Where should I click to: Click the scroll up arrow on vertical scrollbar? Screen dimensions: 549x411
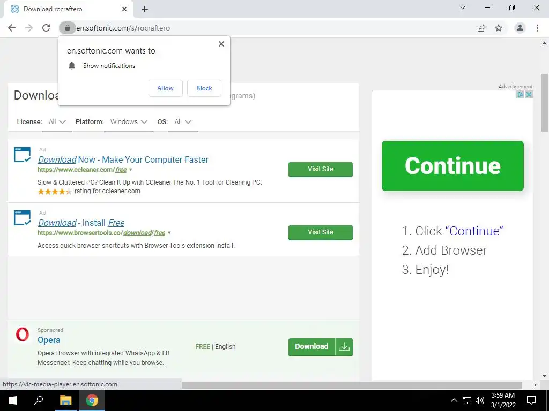(544, 44)
